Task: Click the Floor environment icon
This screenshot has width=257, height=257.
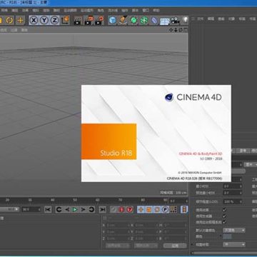Action: point(165,21)
